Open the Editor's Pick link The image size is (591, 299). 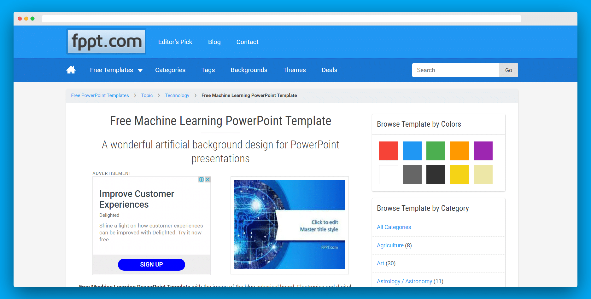(x=175, y=42)
